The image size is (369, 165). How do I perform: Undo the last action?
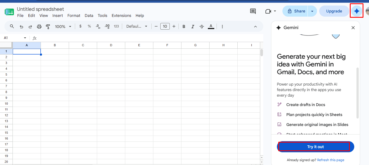click(21, 27)
